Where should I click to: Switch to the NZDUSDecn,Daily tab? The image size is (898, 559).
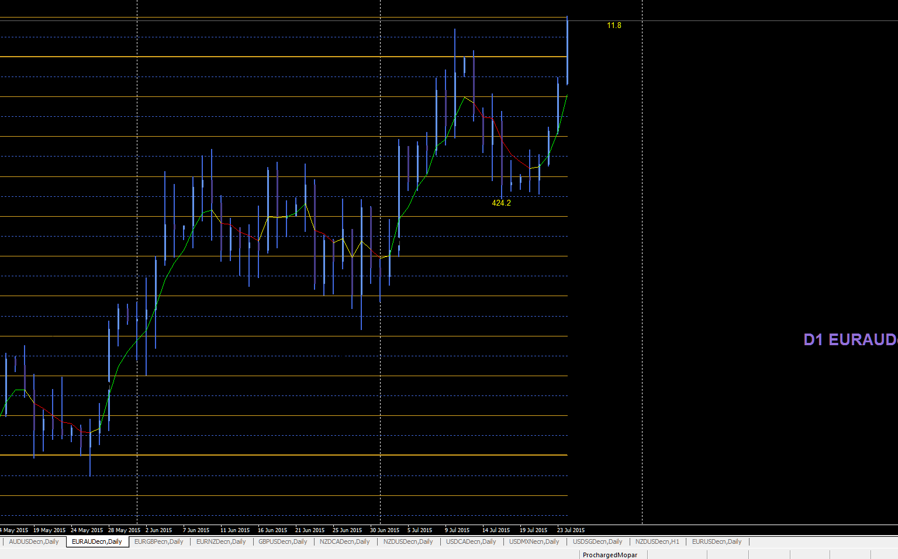click(408, 541)
